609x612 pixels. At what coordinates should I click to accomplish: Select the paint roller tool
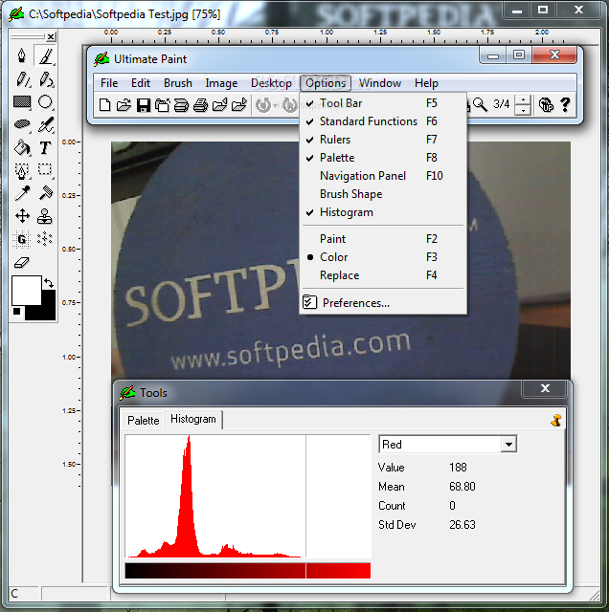(x=46, y=193)
